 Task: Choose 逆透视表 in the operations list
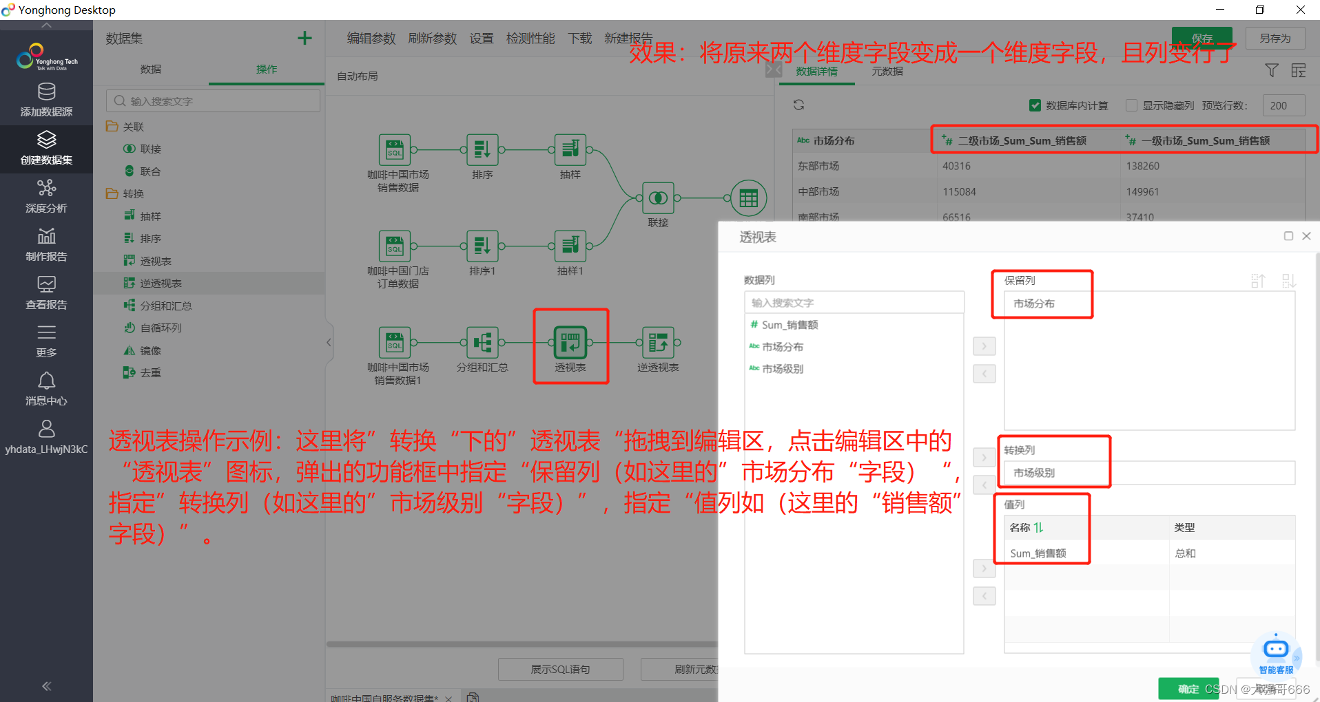pyautogui.click(x=161, y=283)
